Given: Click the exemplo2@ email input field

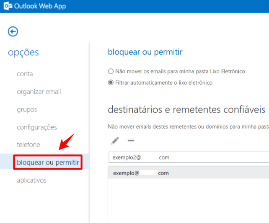Looking at the screenshot, I should tap(189, 157).
